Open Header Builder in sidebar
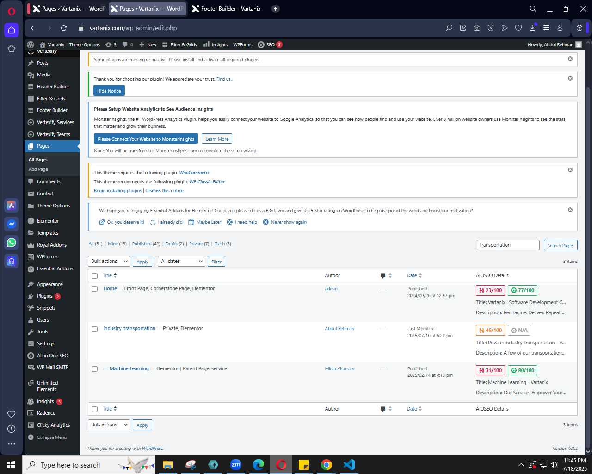The height and width of the screenshot is (474, 592). coord(52,87)
